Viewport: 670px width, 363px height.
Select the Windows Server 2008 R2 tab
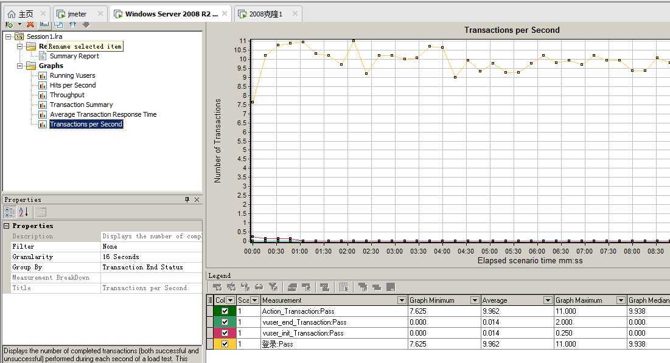[x=172, y=14]
